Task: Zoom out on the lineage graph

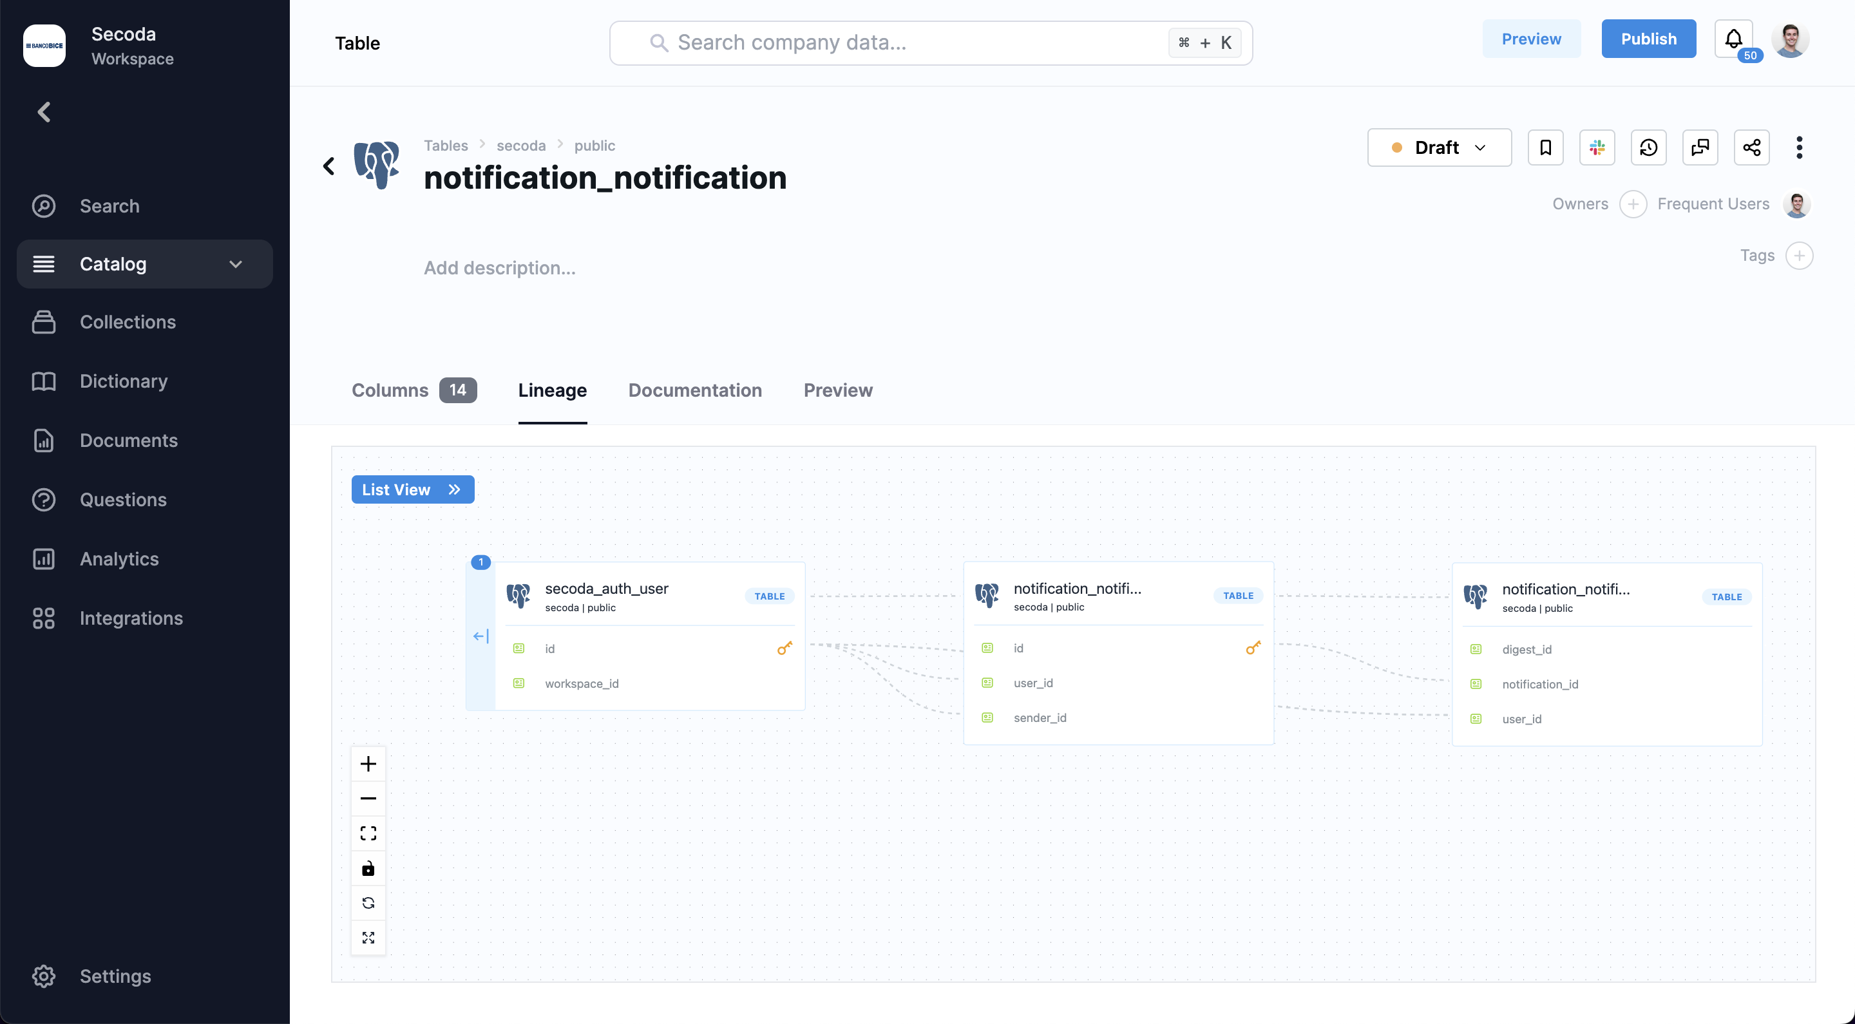Action: pyautogui.click(x=368, y=798)
